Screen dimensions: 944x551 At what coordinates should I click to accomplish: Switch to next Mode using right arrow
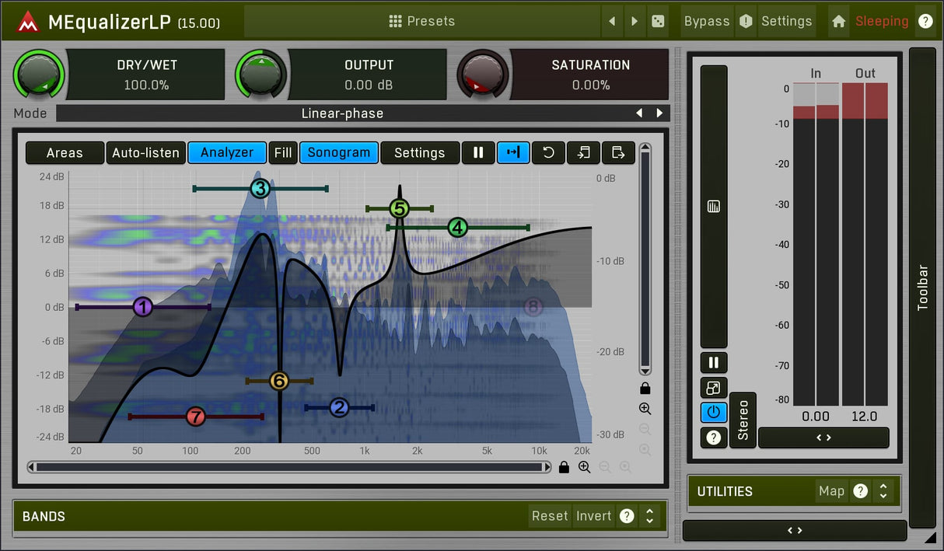tap(659, 113)
